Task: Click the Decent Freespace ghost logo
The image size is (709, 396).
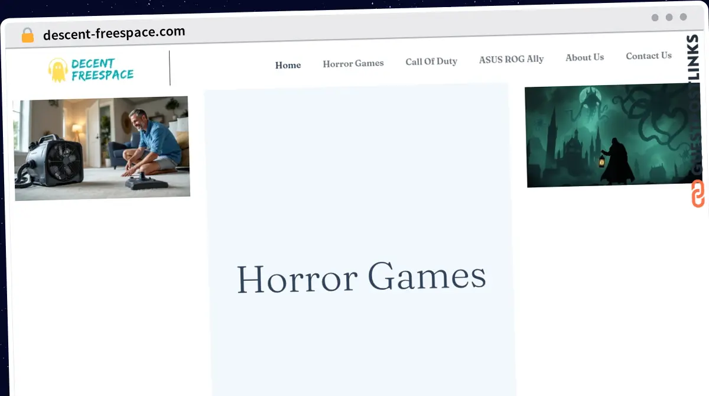Action: [58, 70]
